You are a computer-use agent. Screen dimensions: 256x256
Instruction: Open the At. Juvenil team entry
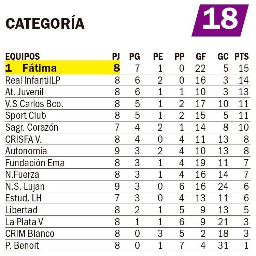tap(25, 92)
